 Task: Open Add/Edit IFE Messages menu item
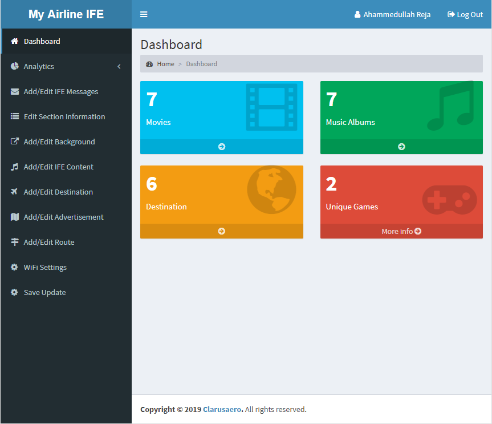click(x=60, y=92)
